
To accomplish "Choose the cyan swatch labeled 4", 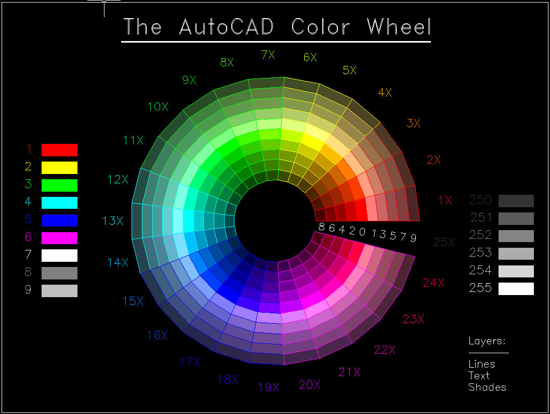I will coord(59,203).
